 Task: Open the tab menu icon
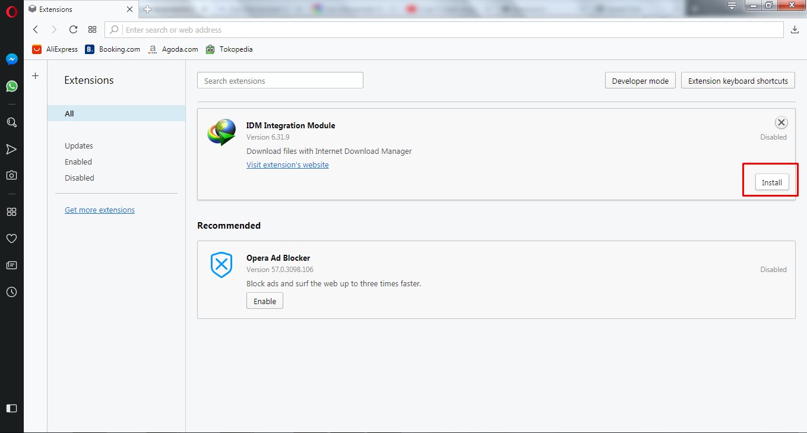point(732,5)
